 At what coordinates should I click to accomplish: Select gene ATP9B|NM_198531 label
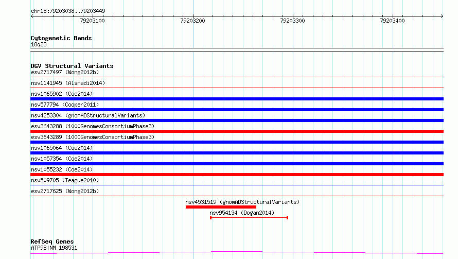54,248
